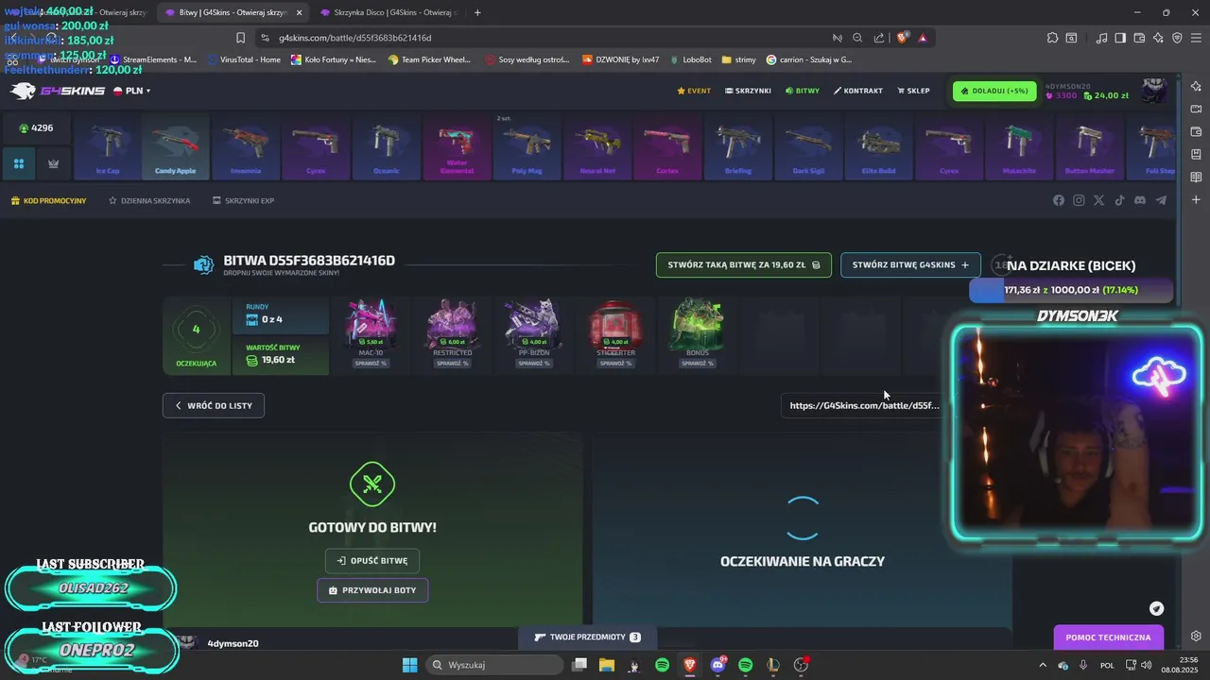Open the Candy Apple skin drop
Screen dimensions: 1210x680
point(175,146)
